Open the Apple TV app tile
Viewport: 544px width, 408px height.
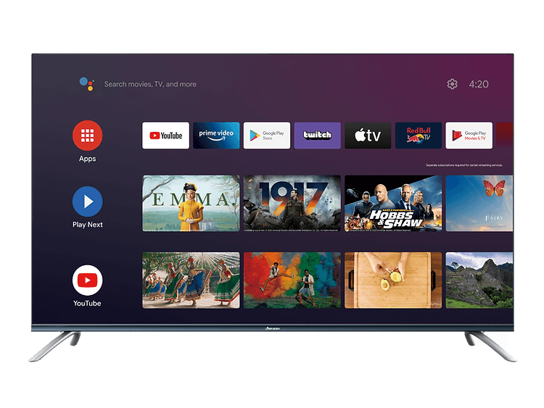[368, 136]
